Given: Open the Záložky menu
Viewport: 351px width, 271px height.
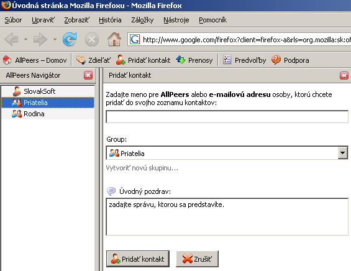Looking at the screenshot, I should pyautogui.click(x=142, y=20).
